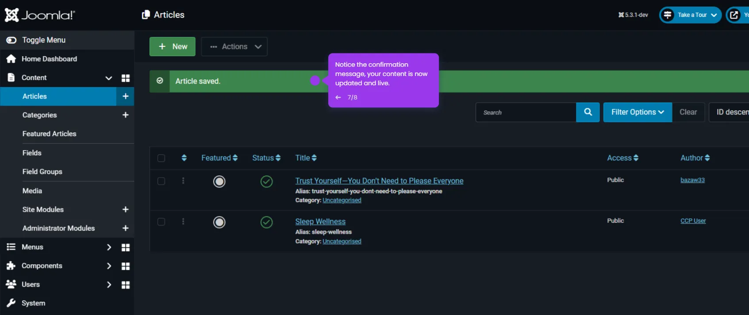
Task: Open Trust Yourself article title link
Action: click(x=379, y=181)
